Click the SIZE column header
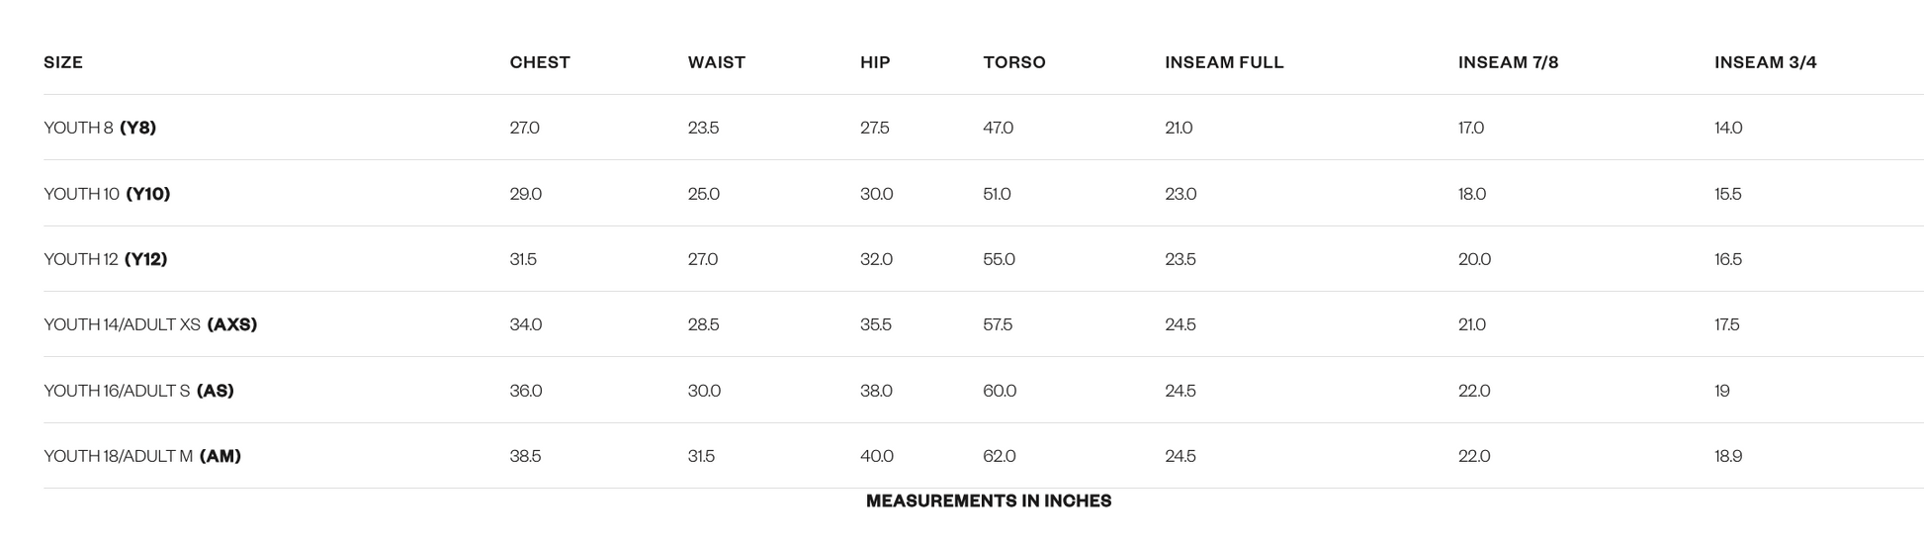This screenshot has height=544, width=1924. pyautogui.click(x=63, y=62)
